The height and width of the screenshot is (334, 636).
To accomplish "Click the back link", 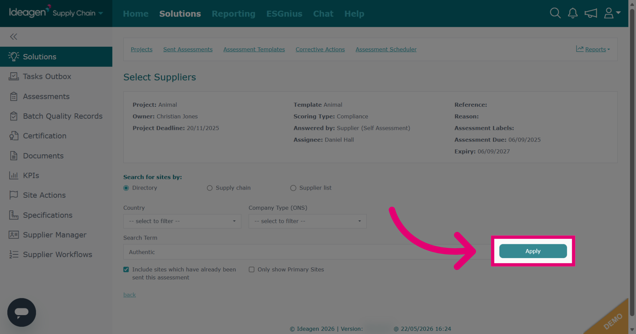I will tap(130, 295).
